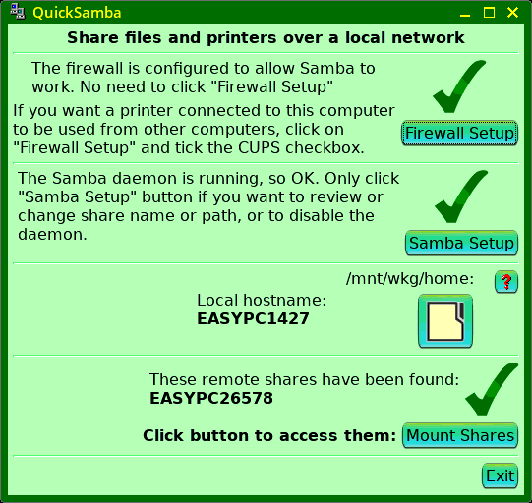Click the QuickSamba window title text
The height and width of the screenshot is (503, 532).
[x=77, y=13]
